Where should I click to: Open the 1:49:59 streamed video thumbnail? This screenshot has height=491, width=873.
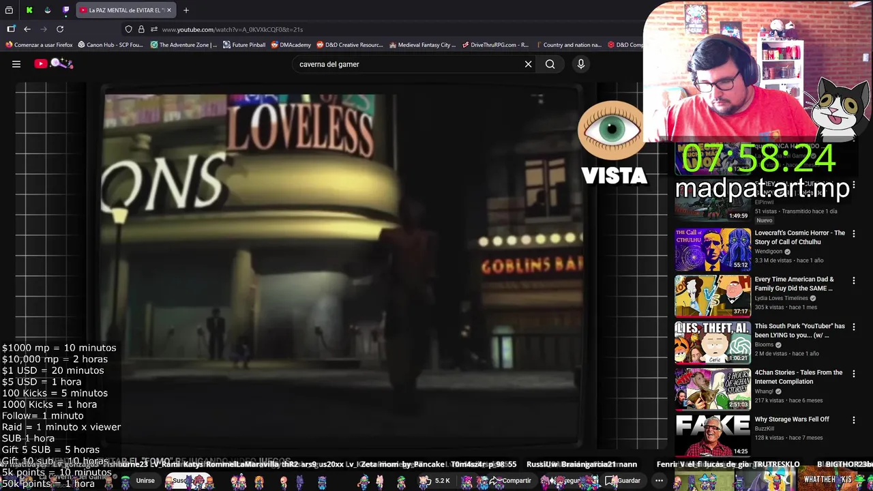713,201
